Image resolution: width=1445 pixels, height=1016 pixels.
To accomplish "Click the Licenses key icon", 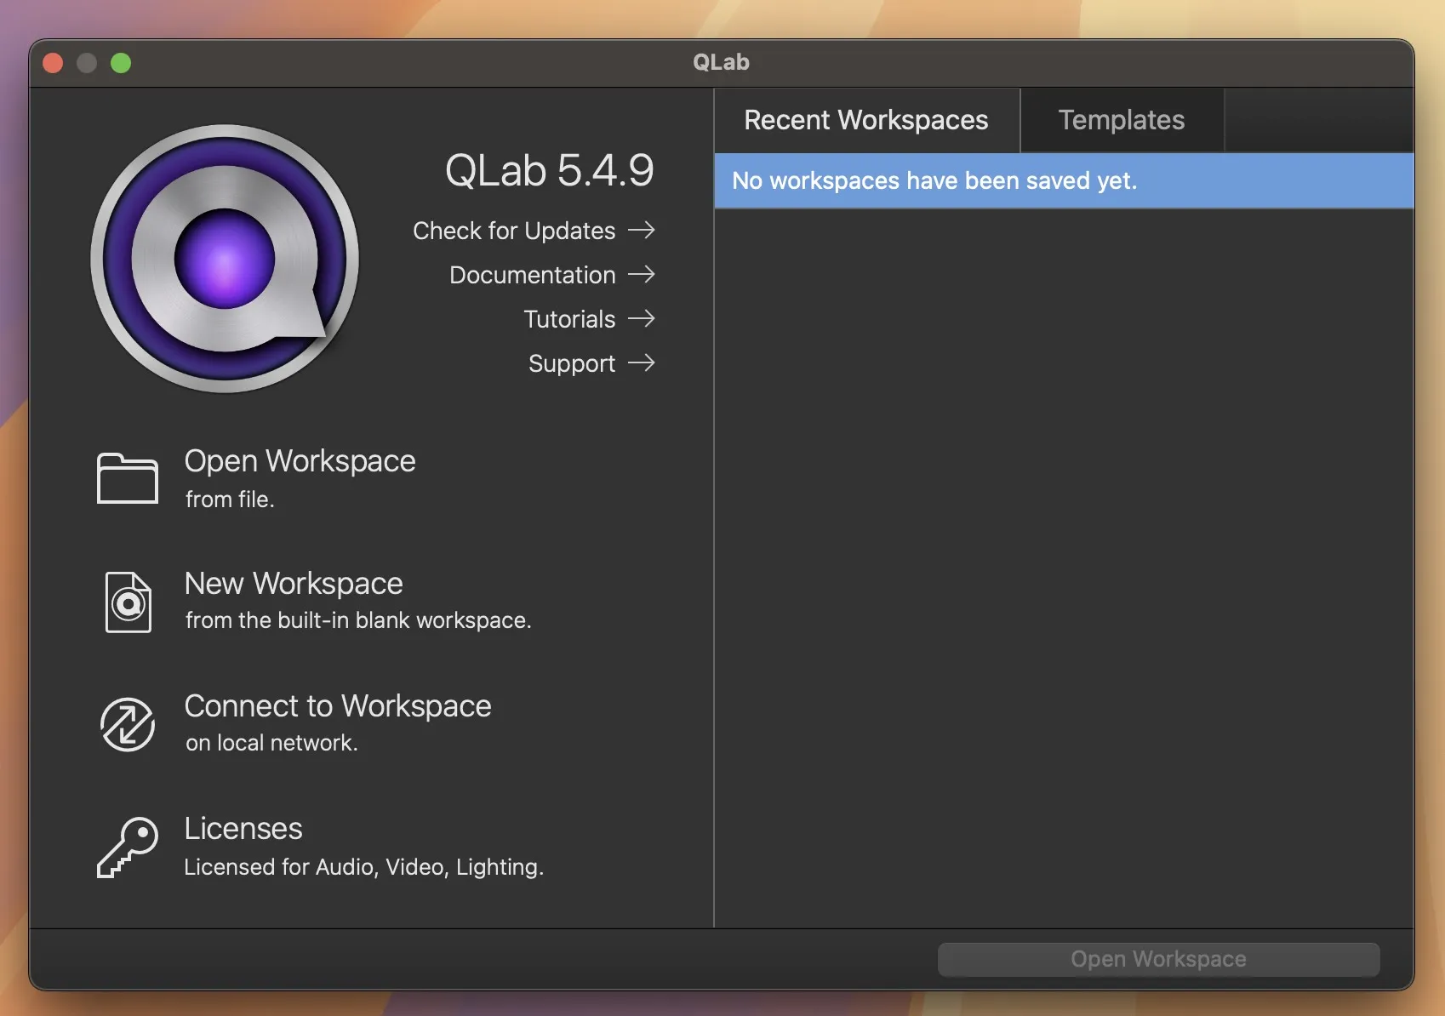I will 128,848.
